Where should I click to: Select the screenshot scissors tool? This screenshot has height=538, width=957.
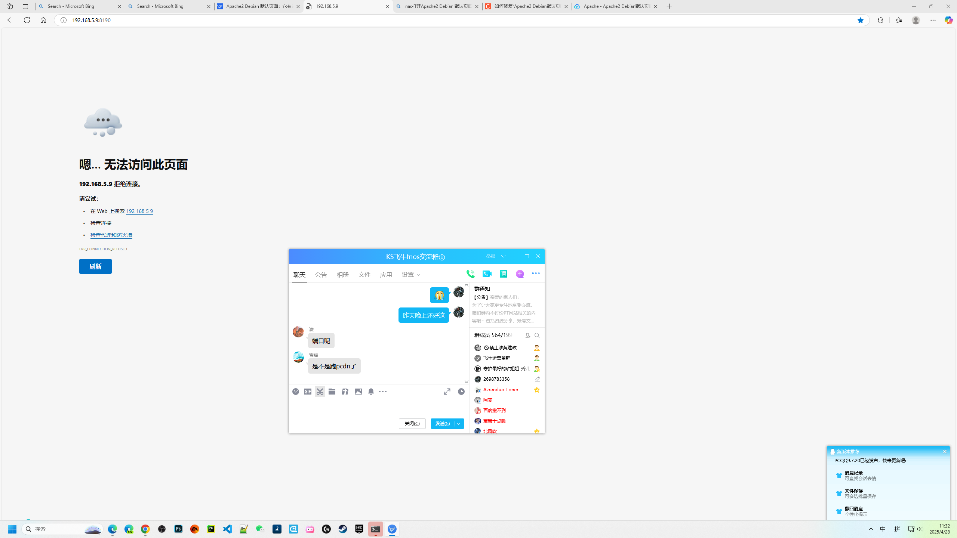click(x=320, y=392)
